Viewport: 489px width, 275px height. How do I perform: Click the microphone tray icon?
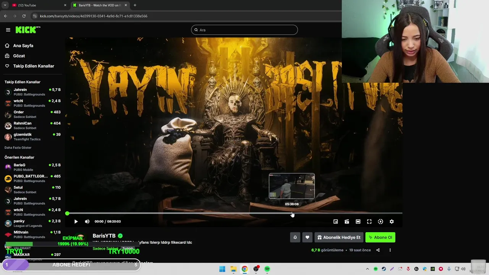tap(449, 269)
